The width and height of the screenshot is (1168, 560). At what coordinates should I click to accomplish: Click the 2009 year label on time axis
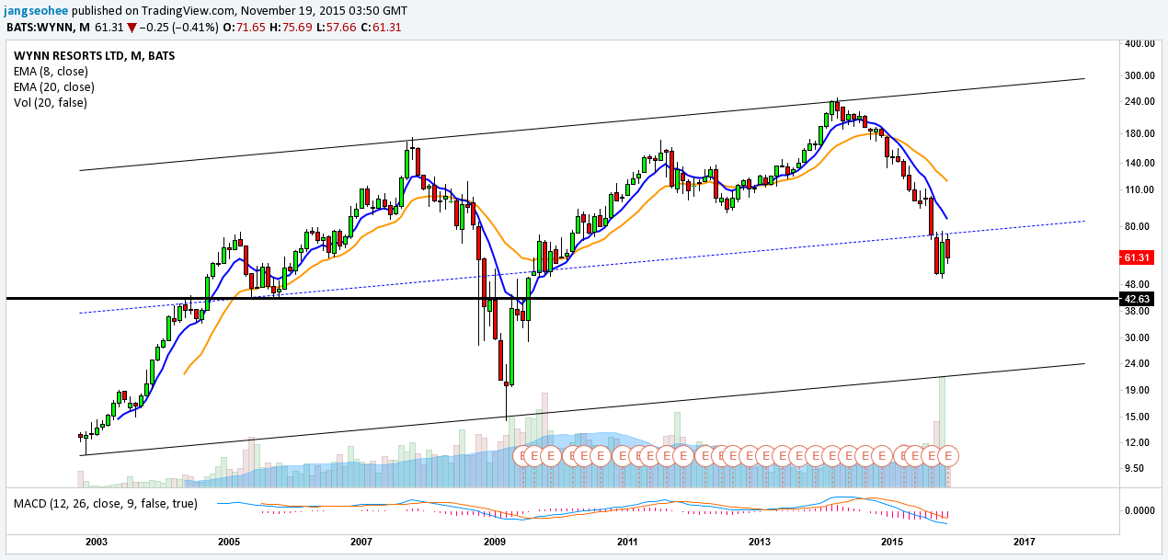click(496, 543)
